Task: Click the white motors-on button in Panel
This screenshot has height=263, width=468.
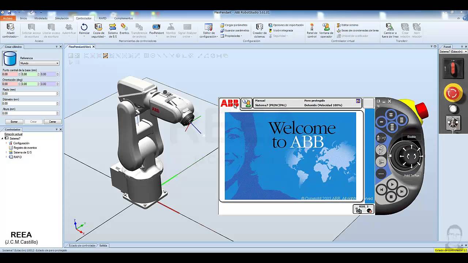Action: [453, 109]
